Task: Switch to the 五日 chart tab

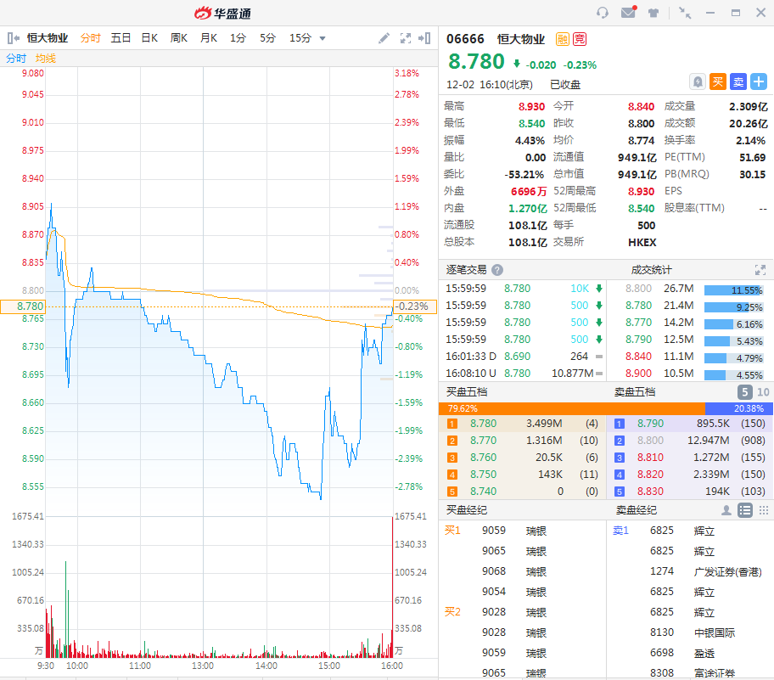Action: 121,38
